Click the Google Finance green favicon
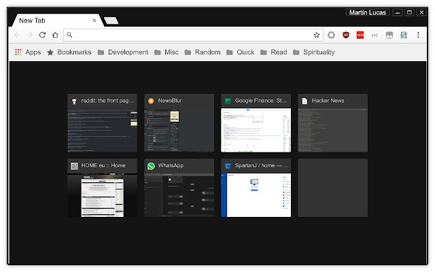Image resolution: width=435 pixels, height=272 pixels. (x=228, y=101)
